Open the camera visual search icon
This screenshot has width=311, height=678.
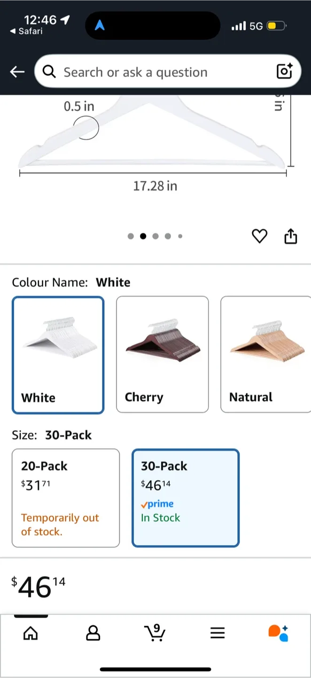tap(285, 72)
